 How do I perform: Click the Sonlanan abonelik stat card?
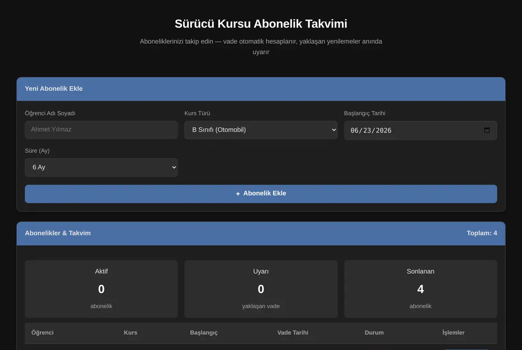[x=420, y=289]
